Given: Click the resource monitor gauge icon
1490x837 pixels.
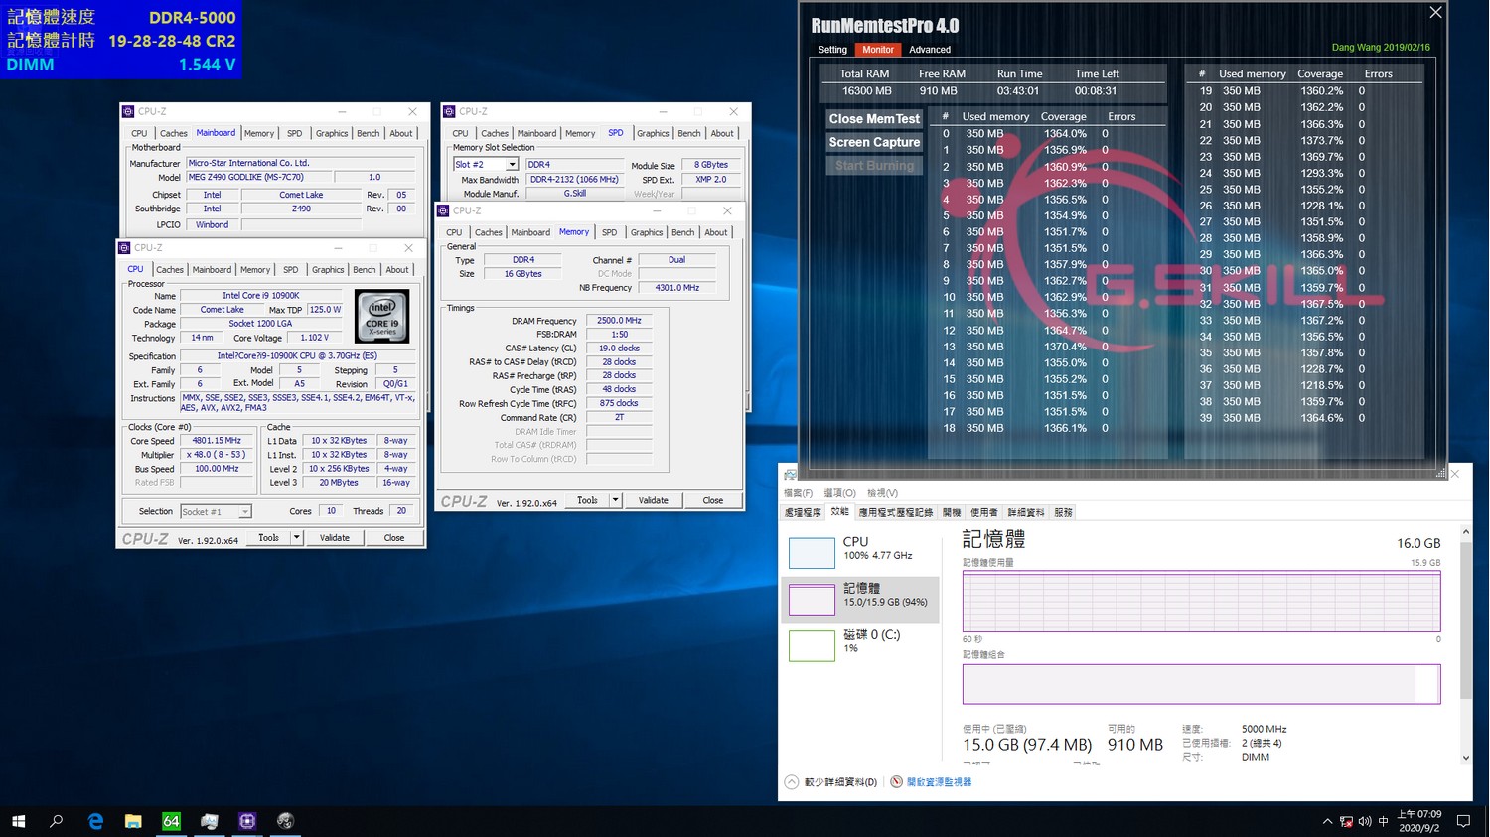Looking at the screenshot, I should (x=896, y=782).
